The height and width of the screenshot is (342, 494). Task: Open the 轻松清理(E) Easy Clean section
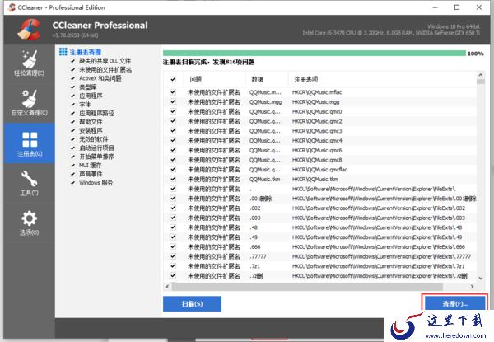(x=30, y=63)
